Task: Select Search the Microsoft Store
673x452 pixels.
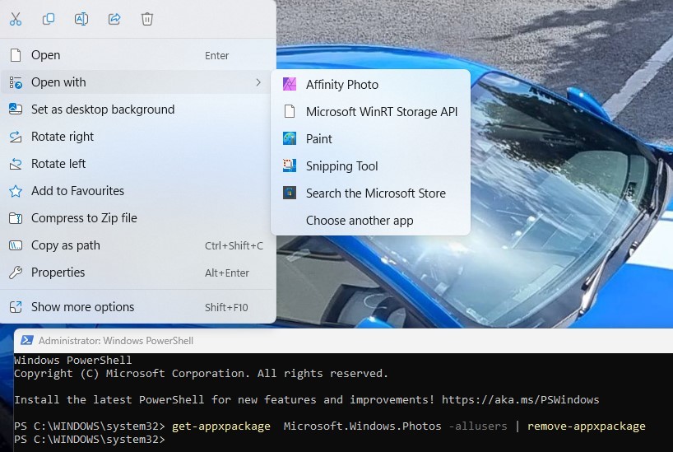Action: tap(370, 193)
